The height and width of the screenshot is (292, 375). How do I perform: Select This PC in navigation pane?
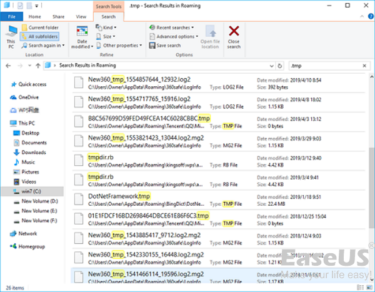pos(22,123)
